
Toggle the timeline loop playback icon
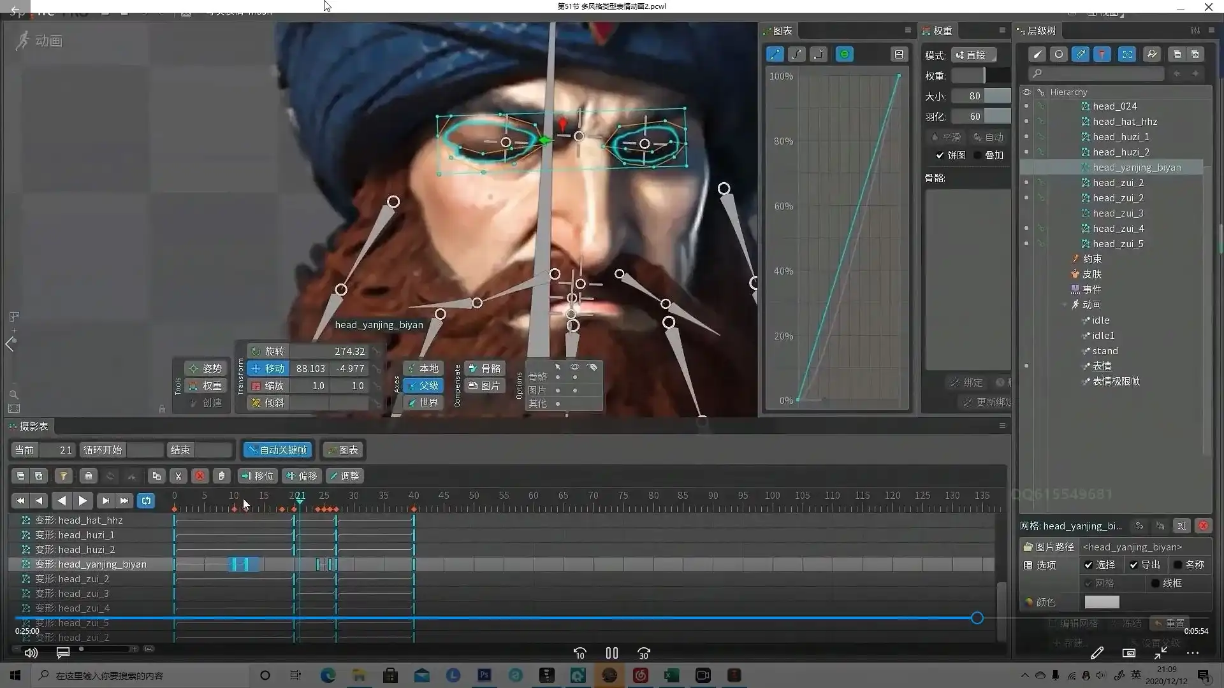(x=146, y=501)
